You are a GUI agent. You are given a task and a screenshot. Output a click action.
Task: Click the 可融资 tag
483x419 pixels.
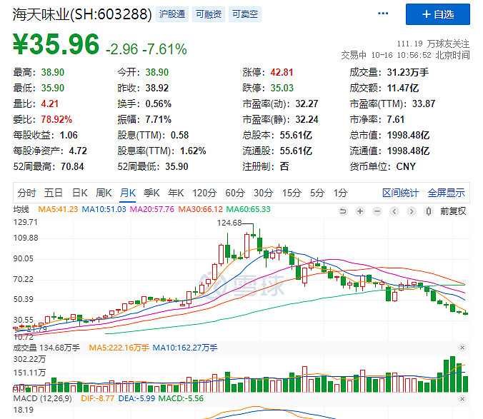[209, 14]
